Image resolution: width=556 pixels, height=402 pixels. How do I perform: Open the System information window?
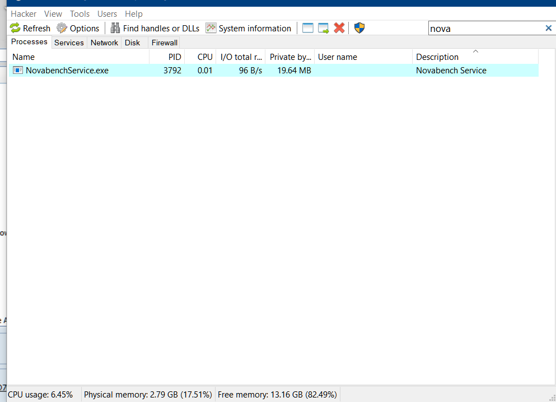249,28
